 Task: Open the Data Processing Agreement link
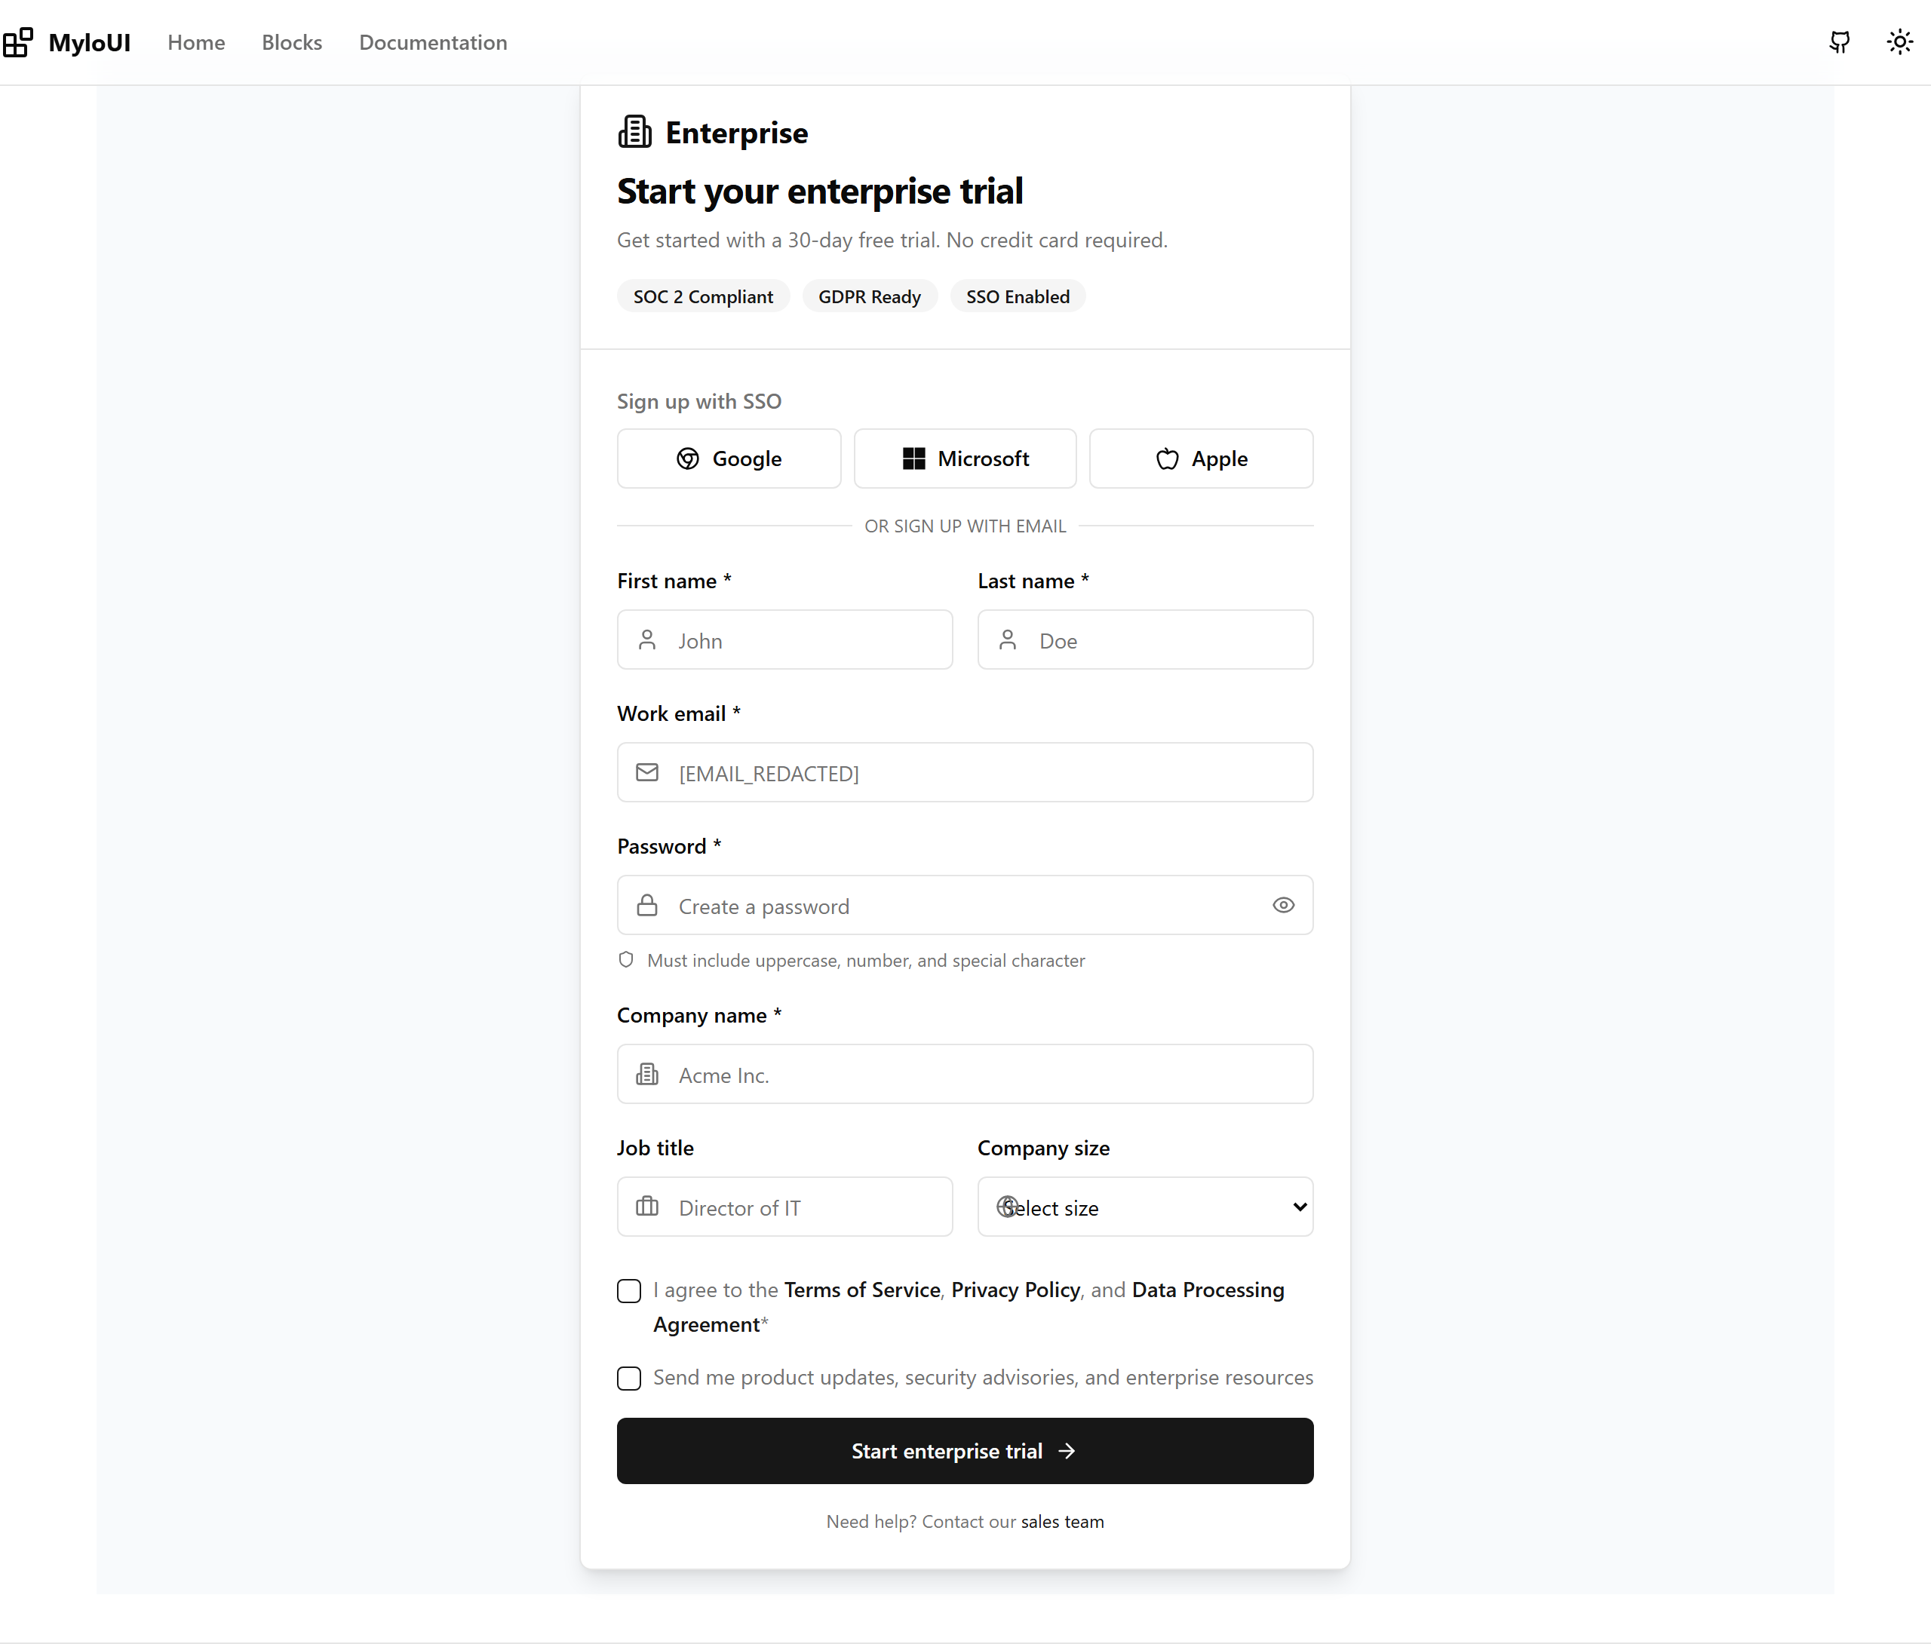[x=969, y=1308]
